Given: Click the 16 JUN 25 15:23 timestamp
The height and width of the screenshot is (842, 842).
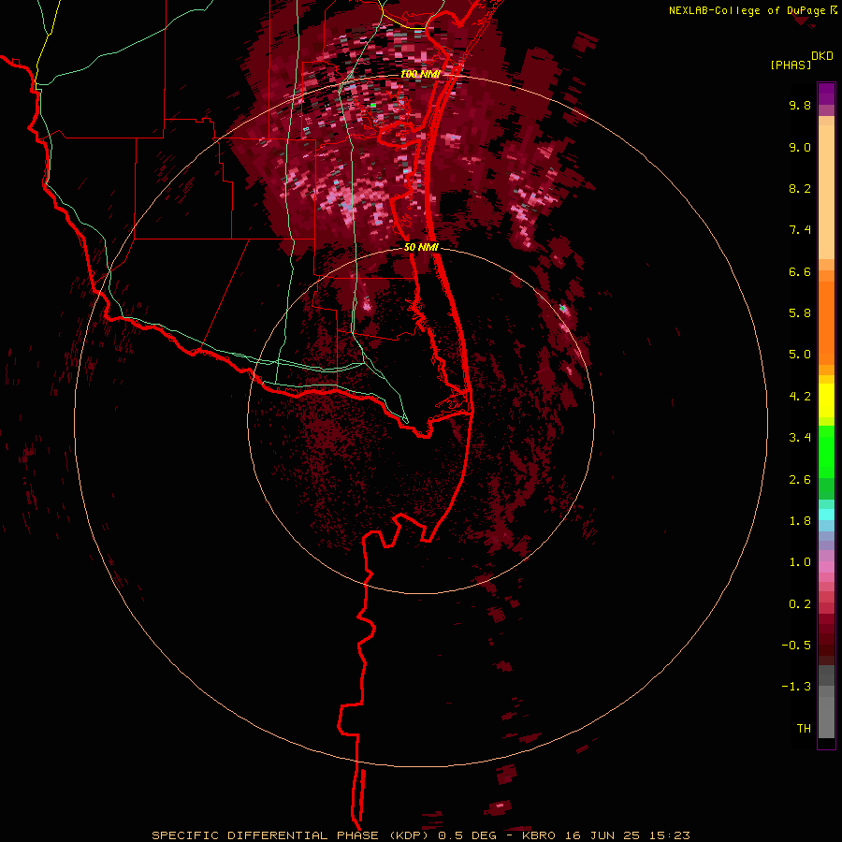Looking at the screenshot, I should pos(628,835).
